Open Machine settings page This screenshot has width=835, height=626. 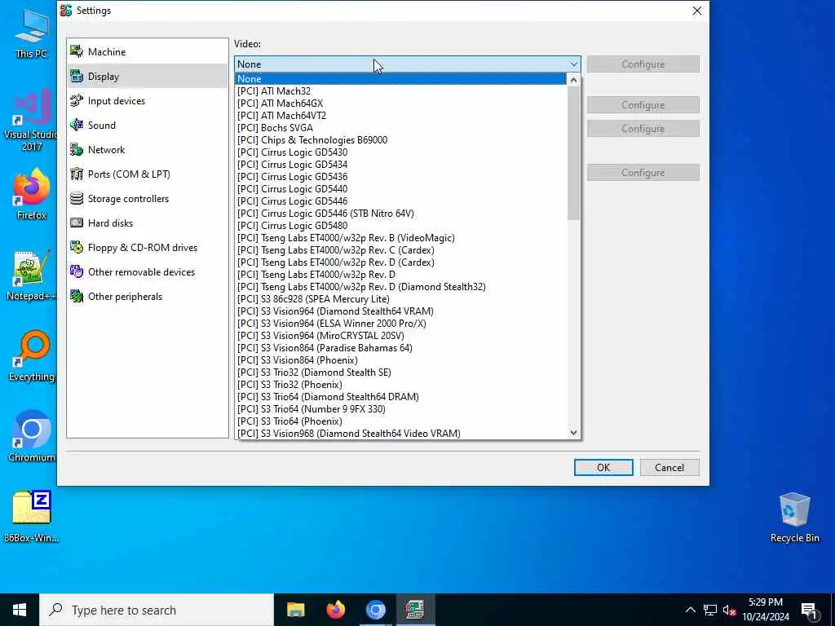148,51
